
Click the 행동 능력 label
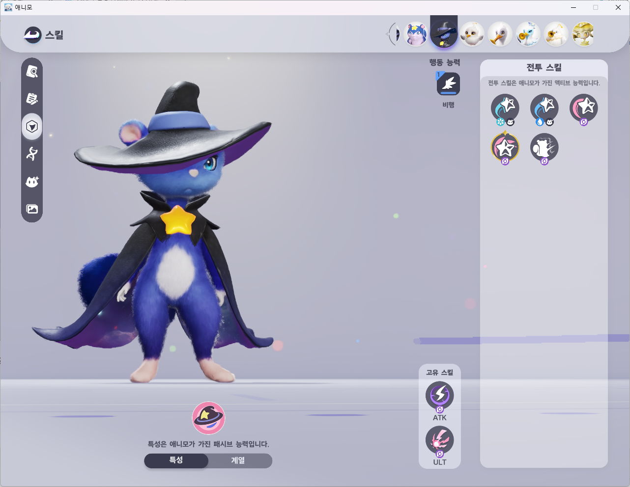pyautogui.click(x=445, y=62)
